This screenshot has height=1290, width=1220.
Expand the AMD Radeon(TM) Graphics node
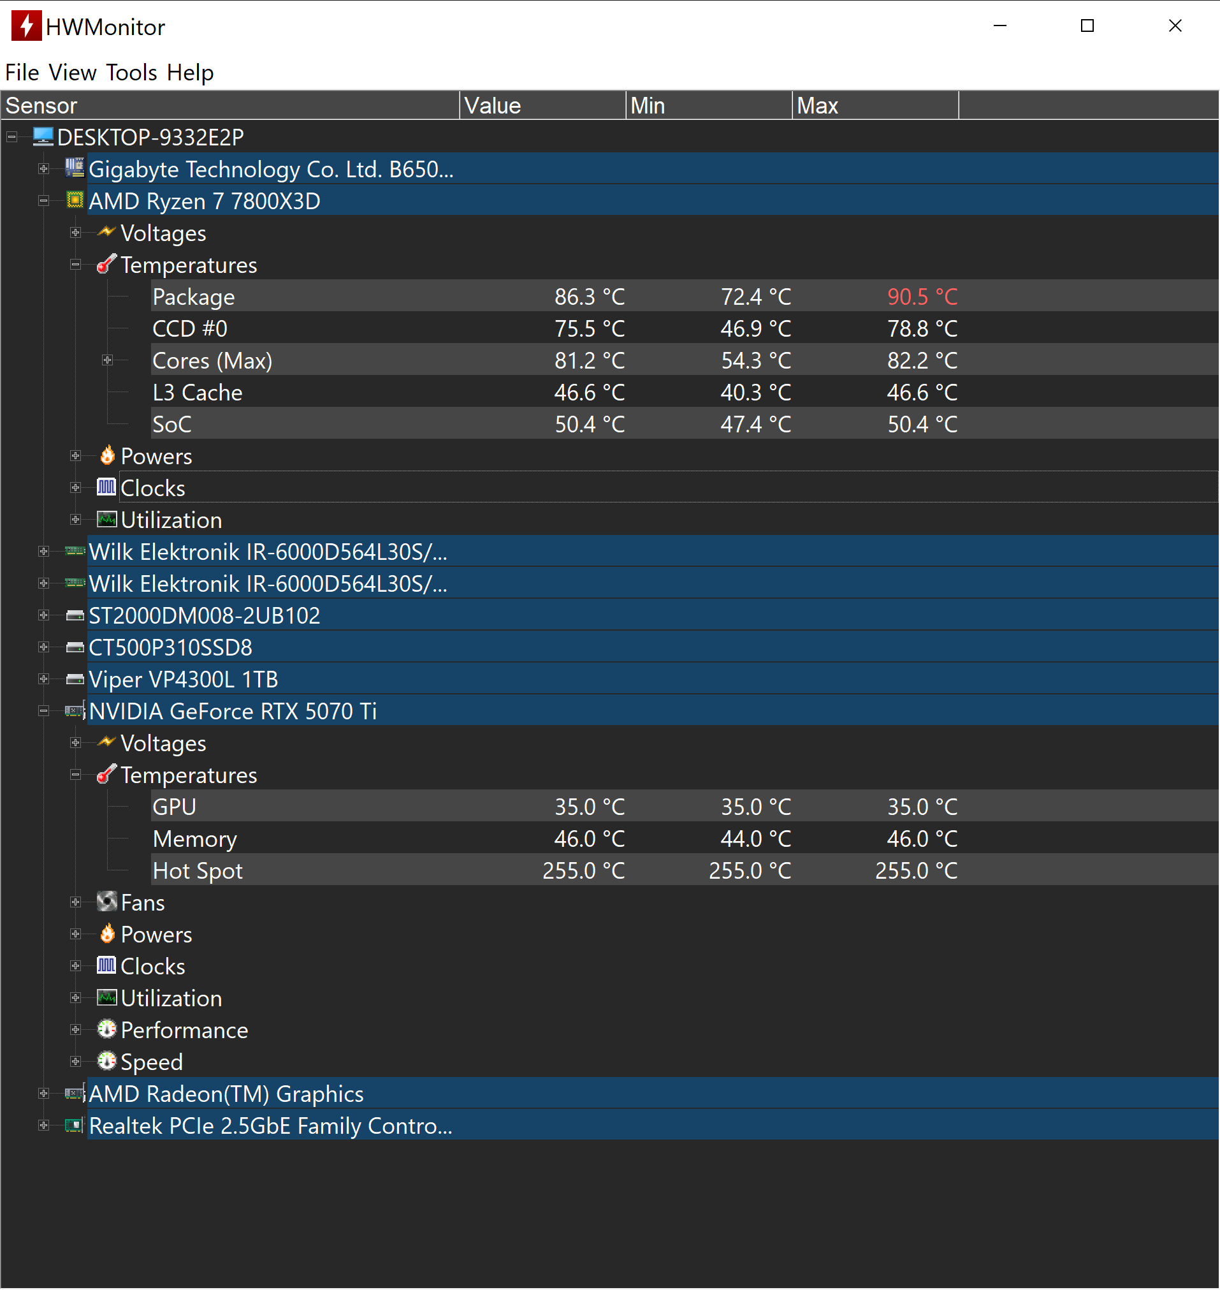[43, 1094]
